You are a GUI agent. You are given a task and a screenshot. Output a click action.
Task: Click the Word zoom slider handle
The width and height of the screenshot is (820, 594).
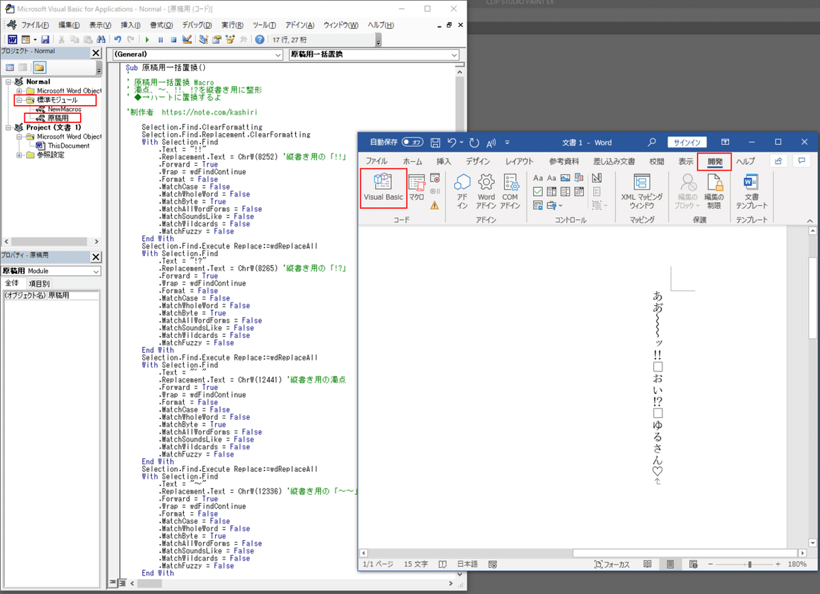pyautogui.click(x=750, y=565)
